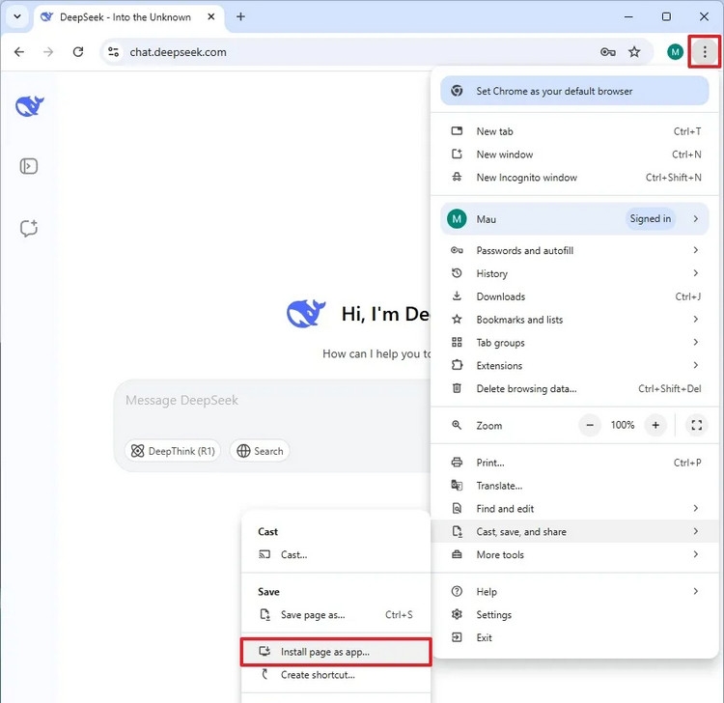Start a new chat in DeepSeek sidebar
The height and width of the screenshot is (703, 724).
[x=29, y=228]
